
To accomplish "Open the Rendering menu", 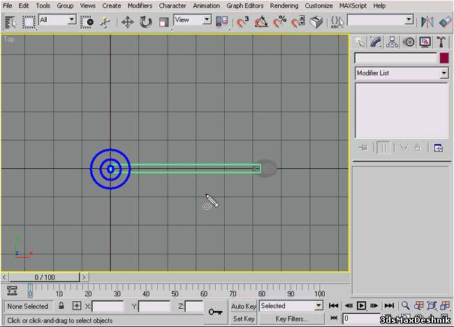I will click(284, 6).
